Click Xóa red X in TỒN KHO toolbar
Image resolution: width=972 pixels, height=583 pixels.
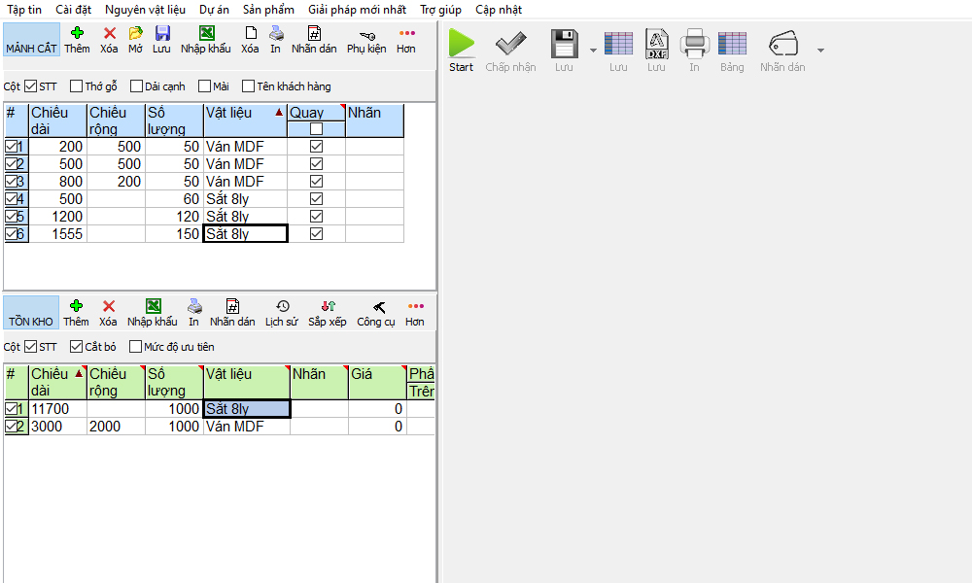tap(108, 306)
